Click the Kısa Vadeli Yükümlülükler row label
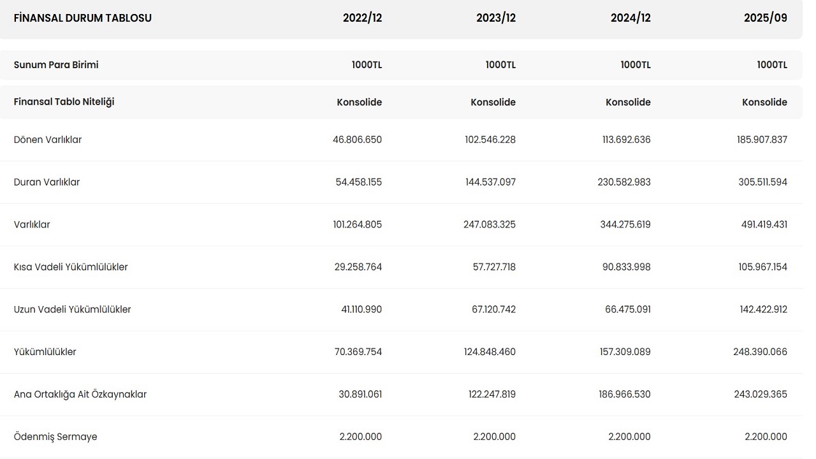This screenshot has height=459, width=816. point(71,267)
